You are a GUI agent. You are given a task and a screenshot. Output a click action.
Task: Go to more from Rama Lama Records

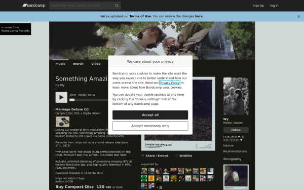pos(16,29)
